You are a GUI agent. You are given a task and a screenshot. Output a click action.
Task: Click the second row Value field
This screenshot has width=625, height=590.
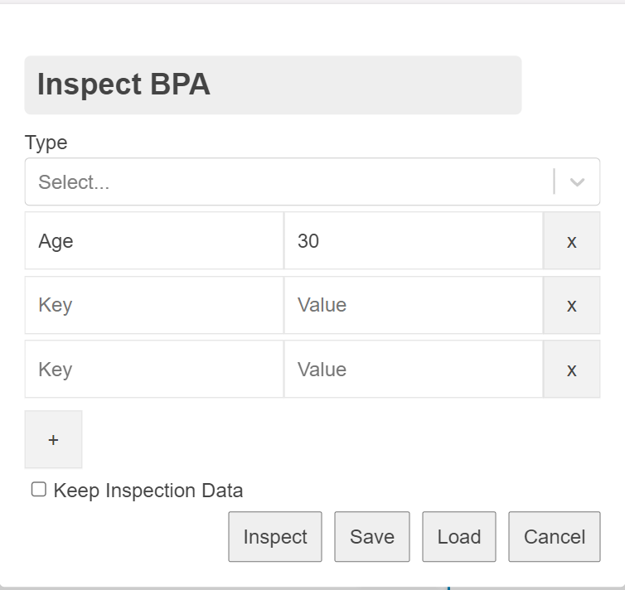pos(413,305)
